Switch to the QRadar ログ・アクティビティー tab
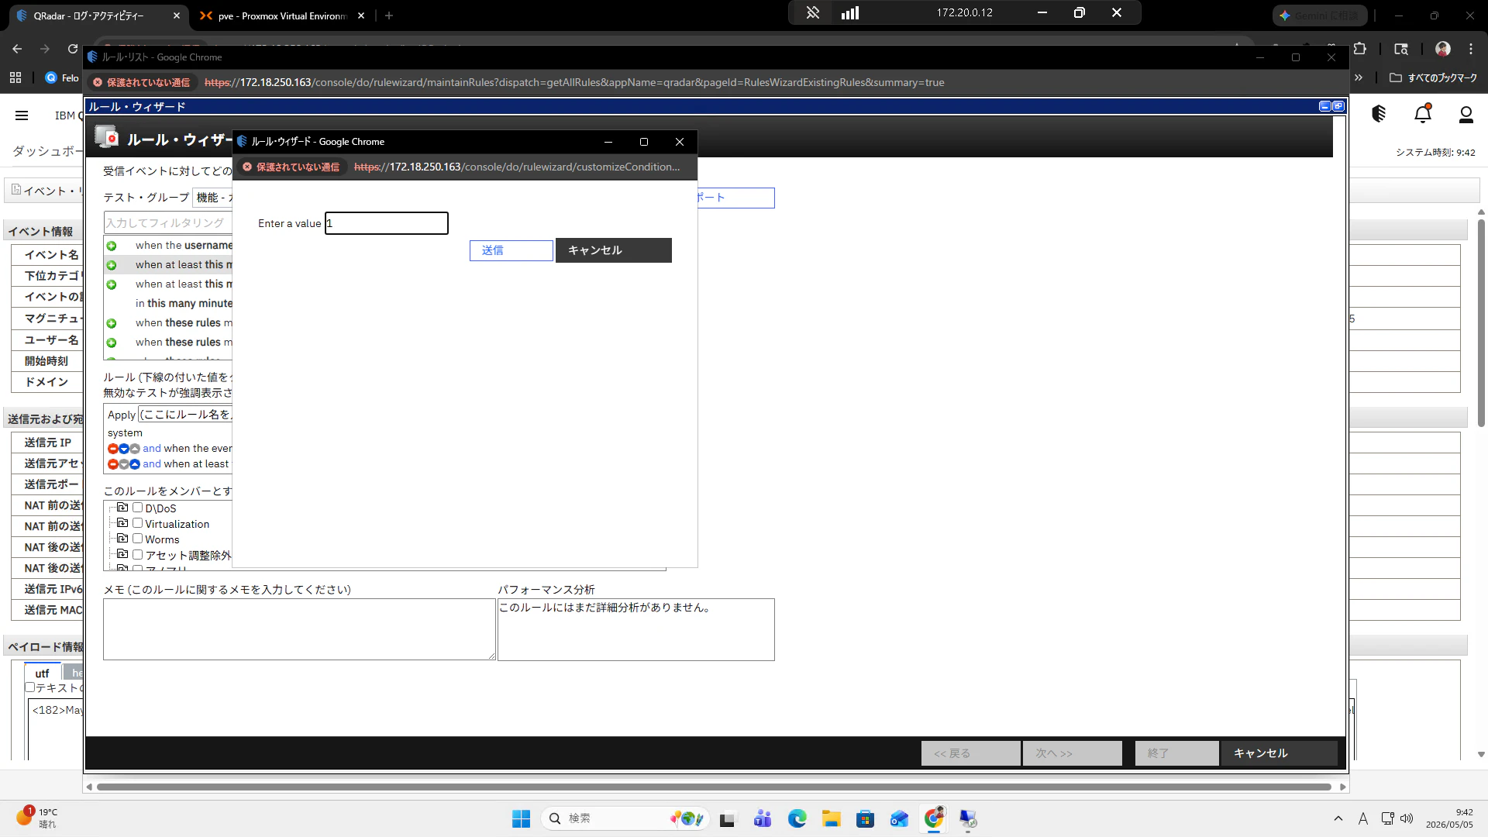This screenshot has height=837, width=1488. [x=98, y=15]
